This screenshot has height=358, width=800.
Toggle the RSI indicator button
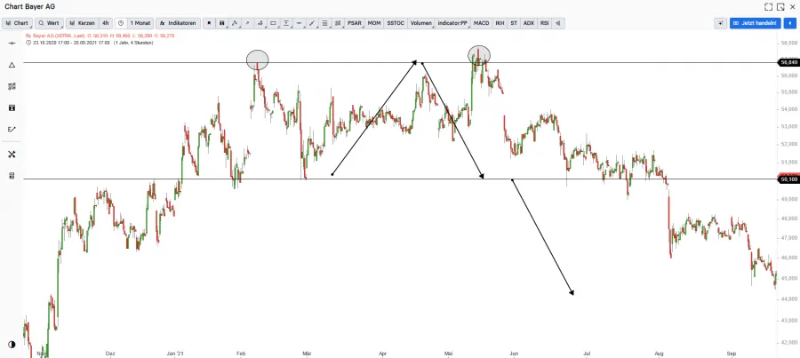point(544,23)
